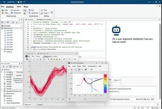This screenshot has height=109, width=162.
Task: Switch to the first editor file tab
Action: click(30, 19)
